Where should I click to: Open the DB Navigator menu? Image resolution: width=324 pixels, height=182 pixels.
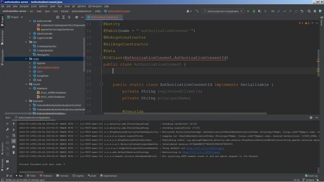click(95, 7)
